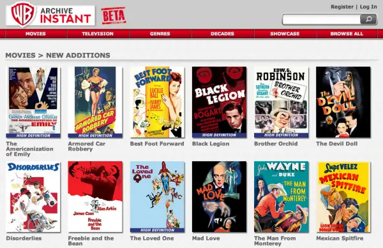Click the search magnifier icon
The image size is (383, 248).
pos(368,19)
